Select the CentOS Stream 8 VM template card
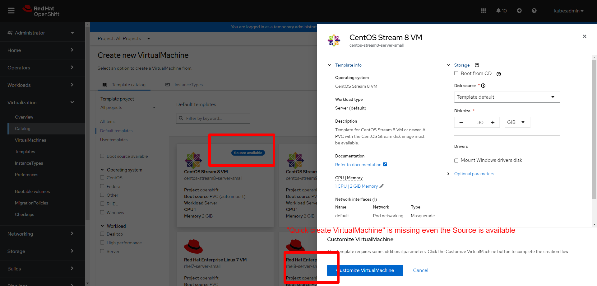This screenshot has width=597, height=286. click(x=225, y=185)
